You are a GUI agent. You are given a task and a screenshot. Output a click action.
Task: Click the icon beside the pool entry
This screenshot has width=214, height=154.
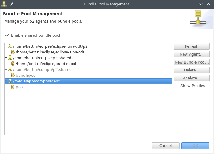pos(13,87)
